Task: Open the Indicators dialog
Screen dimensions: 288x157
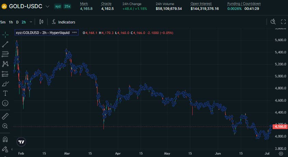Action: (x=64, y=22)
